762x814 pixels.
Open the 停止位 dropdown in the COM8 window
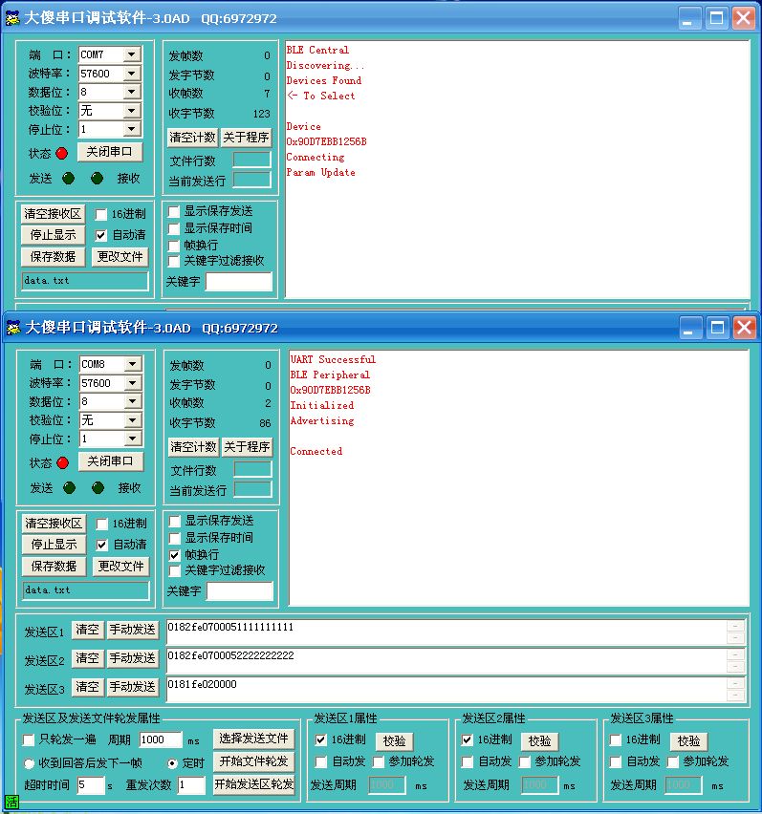(x=133, y=439)
